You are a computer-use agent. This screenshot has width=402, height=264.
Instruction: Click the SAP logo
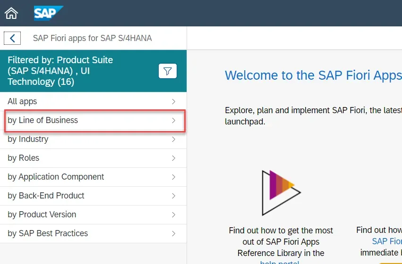tap(48, 13)
